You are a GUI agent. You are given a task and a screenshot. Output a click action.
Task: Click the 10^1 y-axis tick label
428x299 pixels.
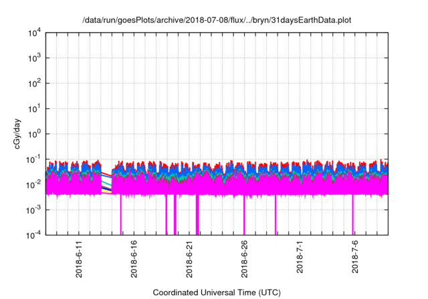coord(34,108)
